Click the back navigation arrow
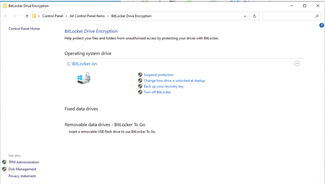This screenshot has width=325, height=187. tap(6, 16)
